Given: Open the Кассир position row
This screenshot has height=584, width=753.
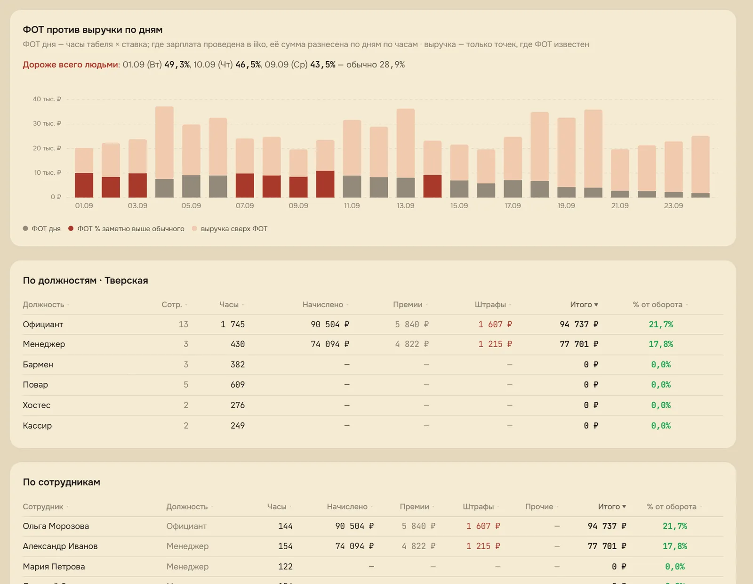Looking at the screenshot, I should [373, 426].
